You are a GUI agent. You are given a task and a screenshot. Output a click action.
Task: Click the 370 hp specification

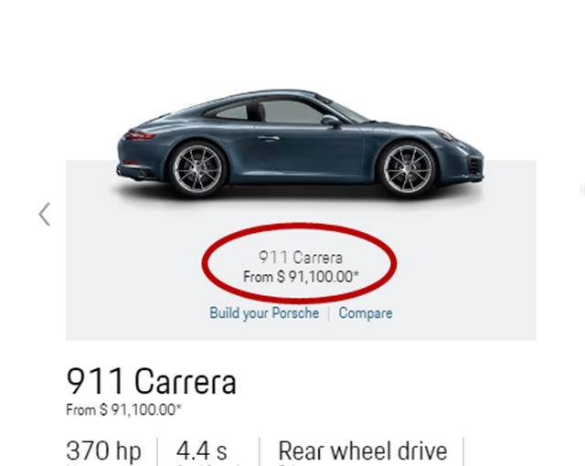(x=103, y=451)
